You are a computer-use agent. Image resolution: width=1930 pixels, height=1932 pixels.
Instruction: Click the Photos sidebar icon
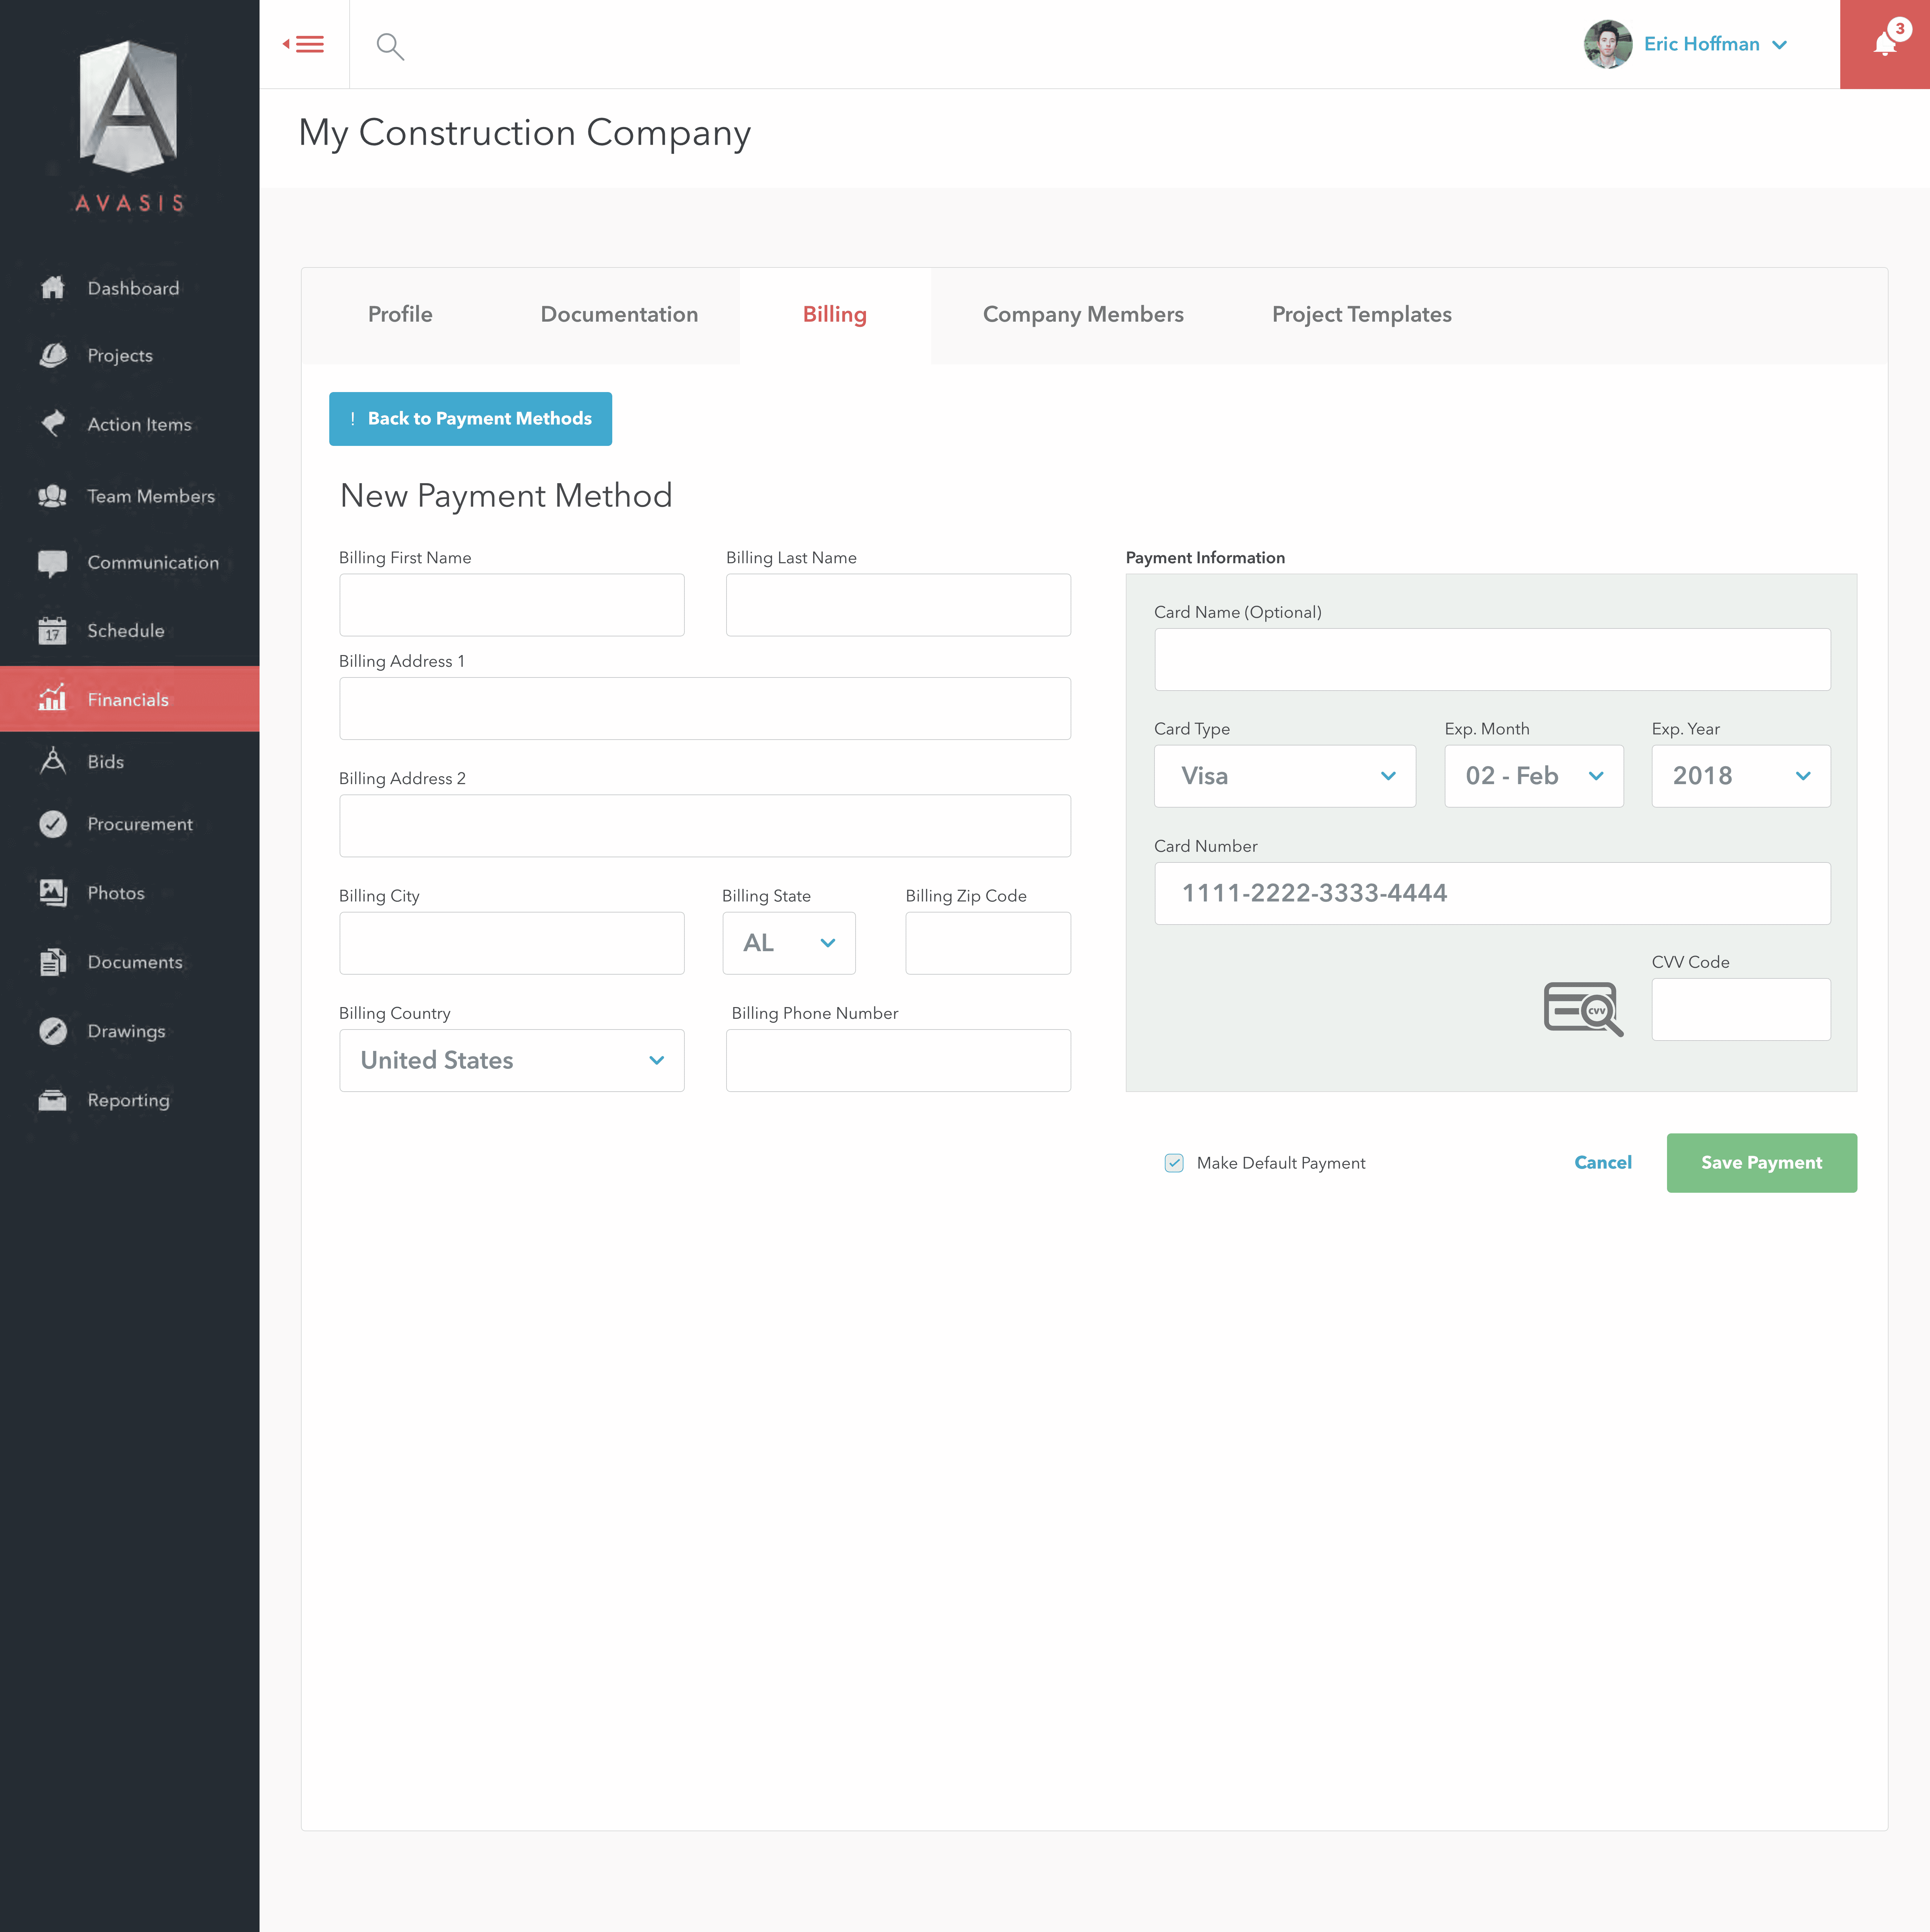coord(53,893)
